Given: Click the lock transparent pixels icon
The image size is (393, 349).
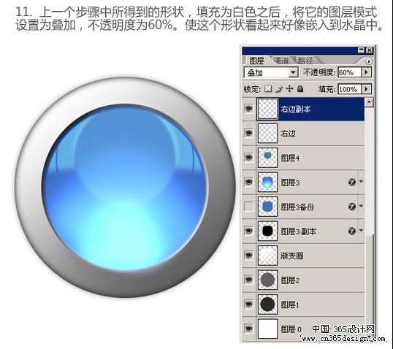Looking at the screenshot, I should tap(268, 88).
